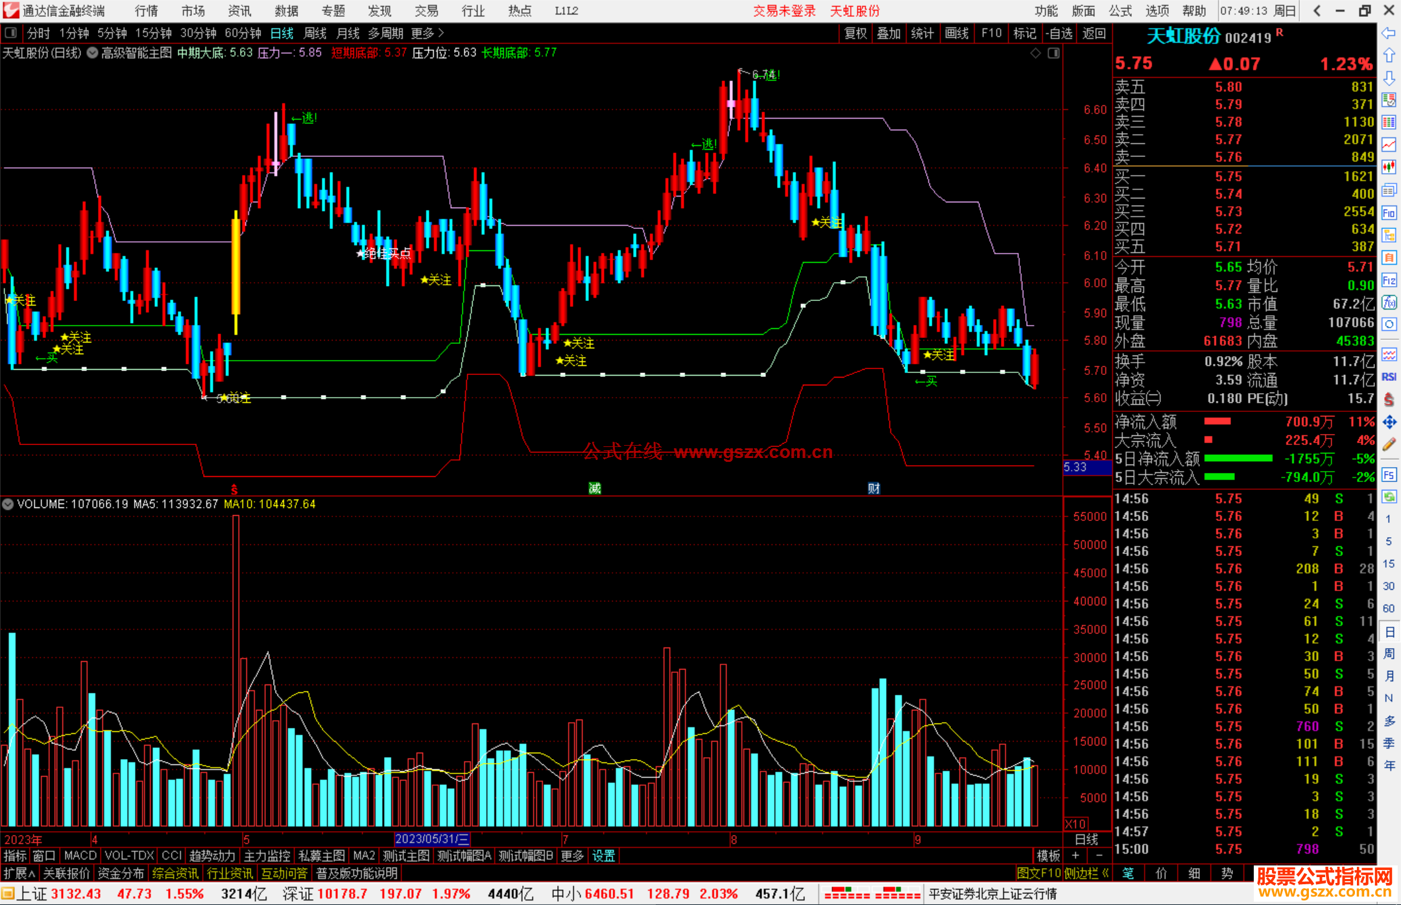The image size is (1401, 905).
Task: Click the left arrow icon in right sidebar
Action: [x=1389, y=32]
